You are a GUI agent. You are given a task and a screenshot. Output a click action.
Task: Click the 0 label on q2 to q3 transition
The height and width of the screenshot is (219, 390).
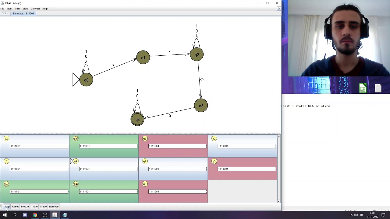click(x=202, y=79)
